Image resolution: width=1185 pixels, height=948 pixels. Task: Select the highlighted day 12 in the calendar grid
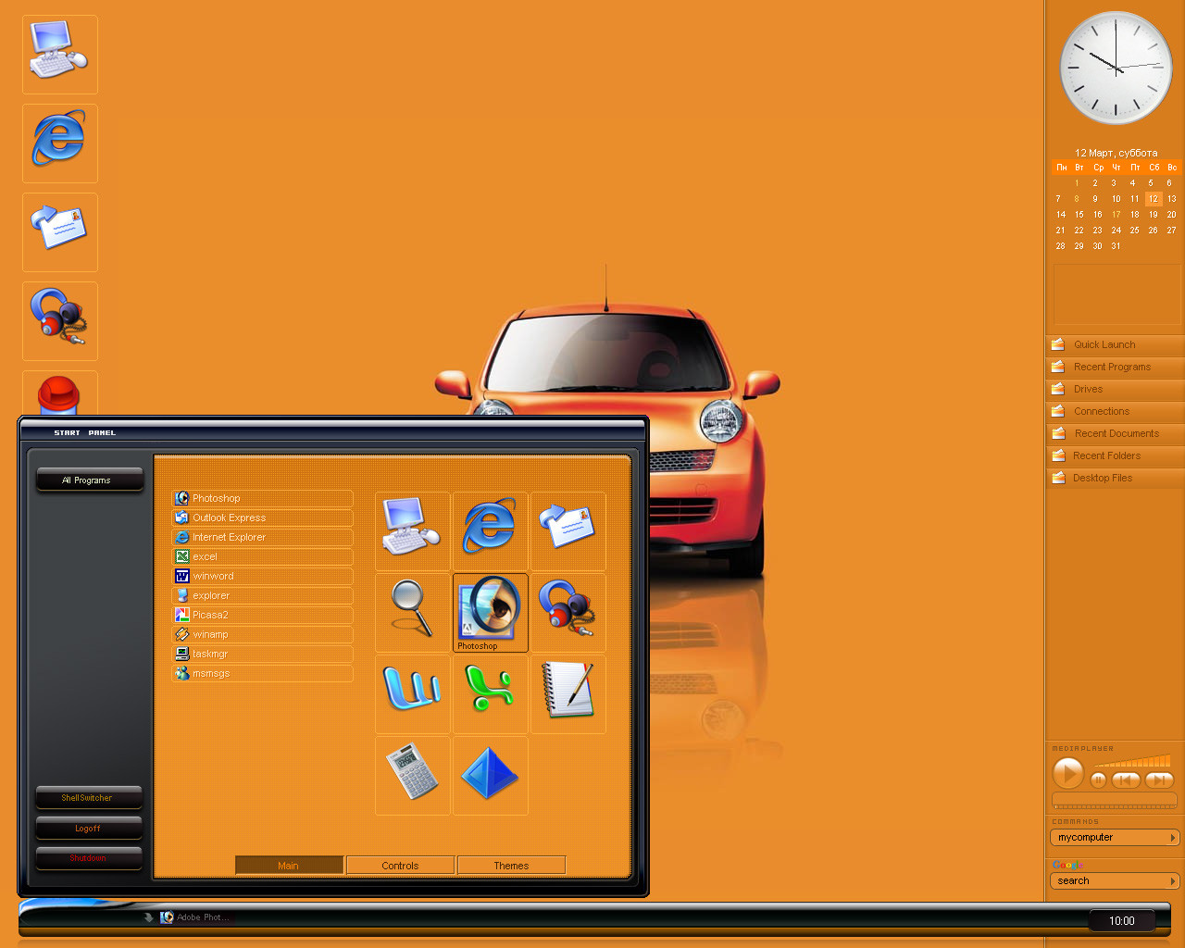1154,198
